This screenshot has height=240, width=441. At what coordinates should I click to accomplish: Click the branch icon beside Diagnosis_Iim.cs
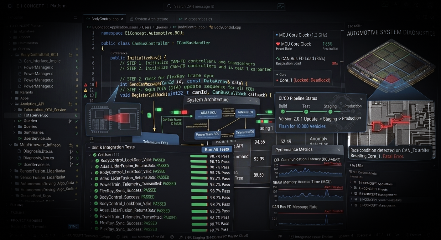(70, 158)
